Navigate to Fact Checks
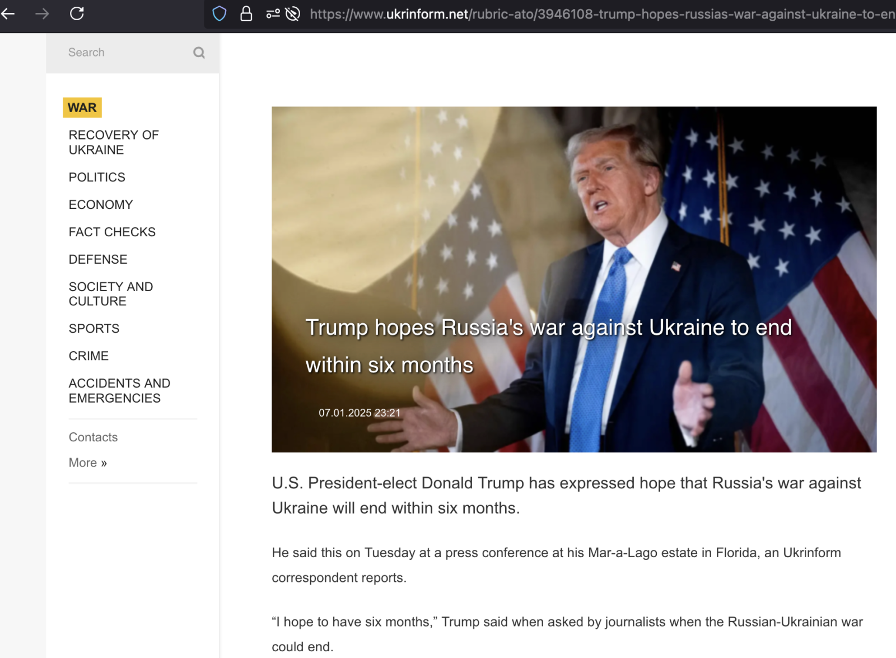 pyautogui.click(x=112, y=232)
